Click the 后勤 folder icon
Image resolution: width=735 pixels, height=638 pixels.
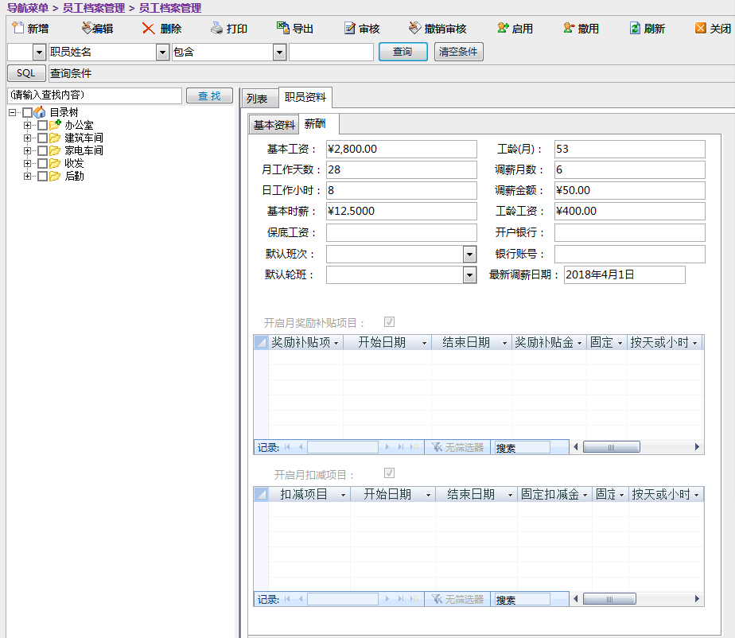pyautogui.click(x=56, y=176)
